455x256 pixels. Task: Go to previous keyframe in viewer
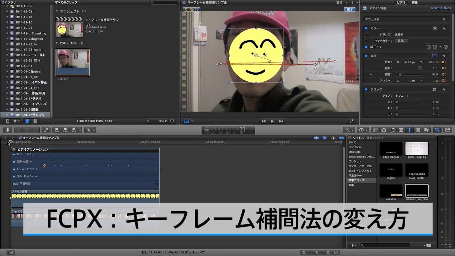[x=186, y=9]
